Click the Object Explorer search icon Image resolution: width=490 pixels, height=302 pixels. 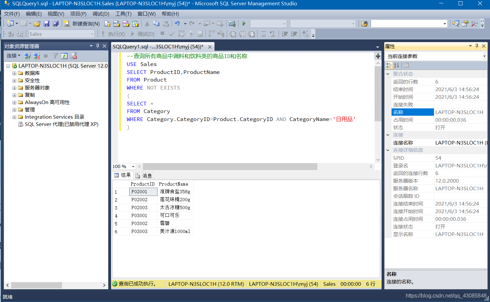456,24
